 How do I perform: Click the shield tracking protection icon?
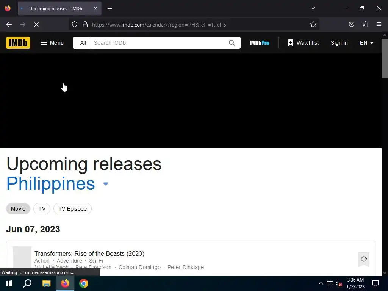(75, 25)
